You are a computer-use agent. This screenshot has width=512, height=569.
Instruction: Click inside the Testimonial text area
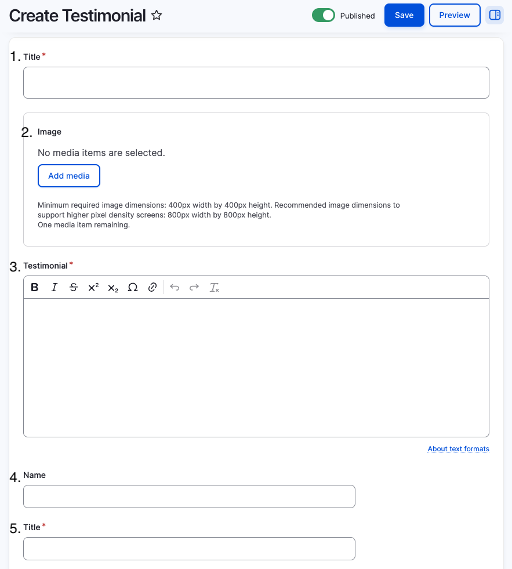click(256, 368)
